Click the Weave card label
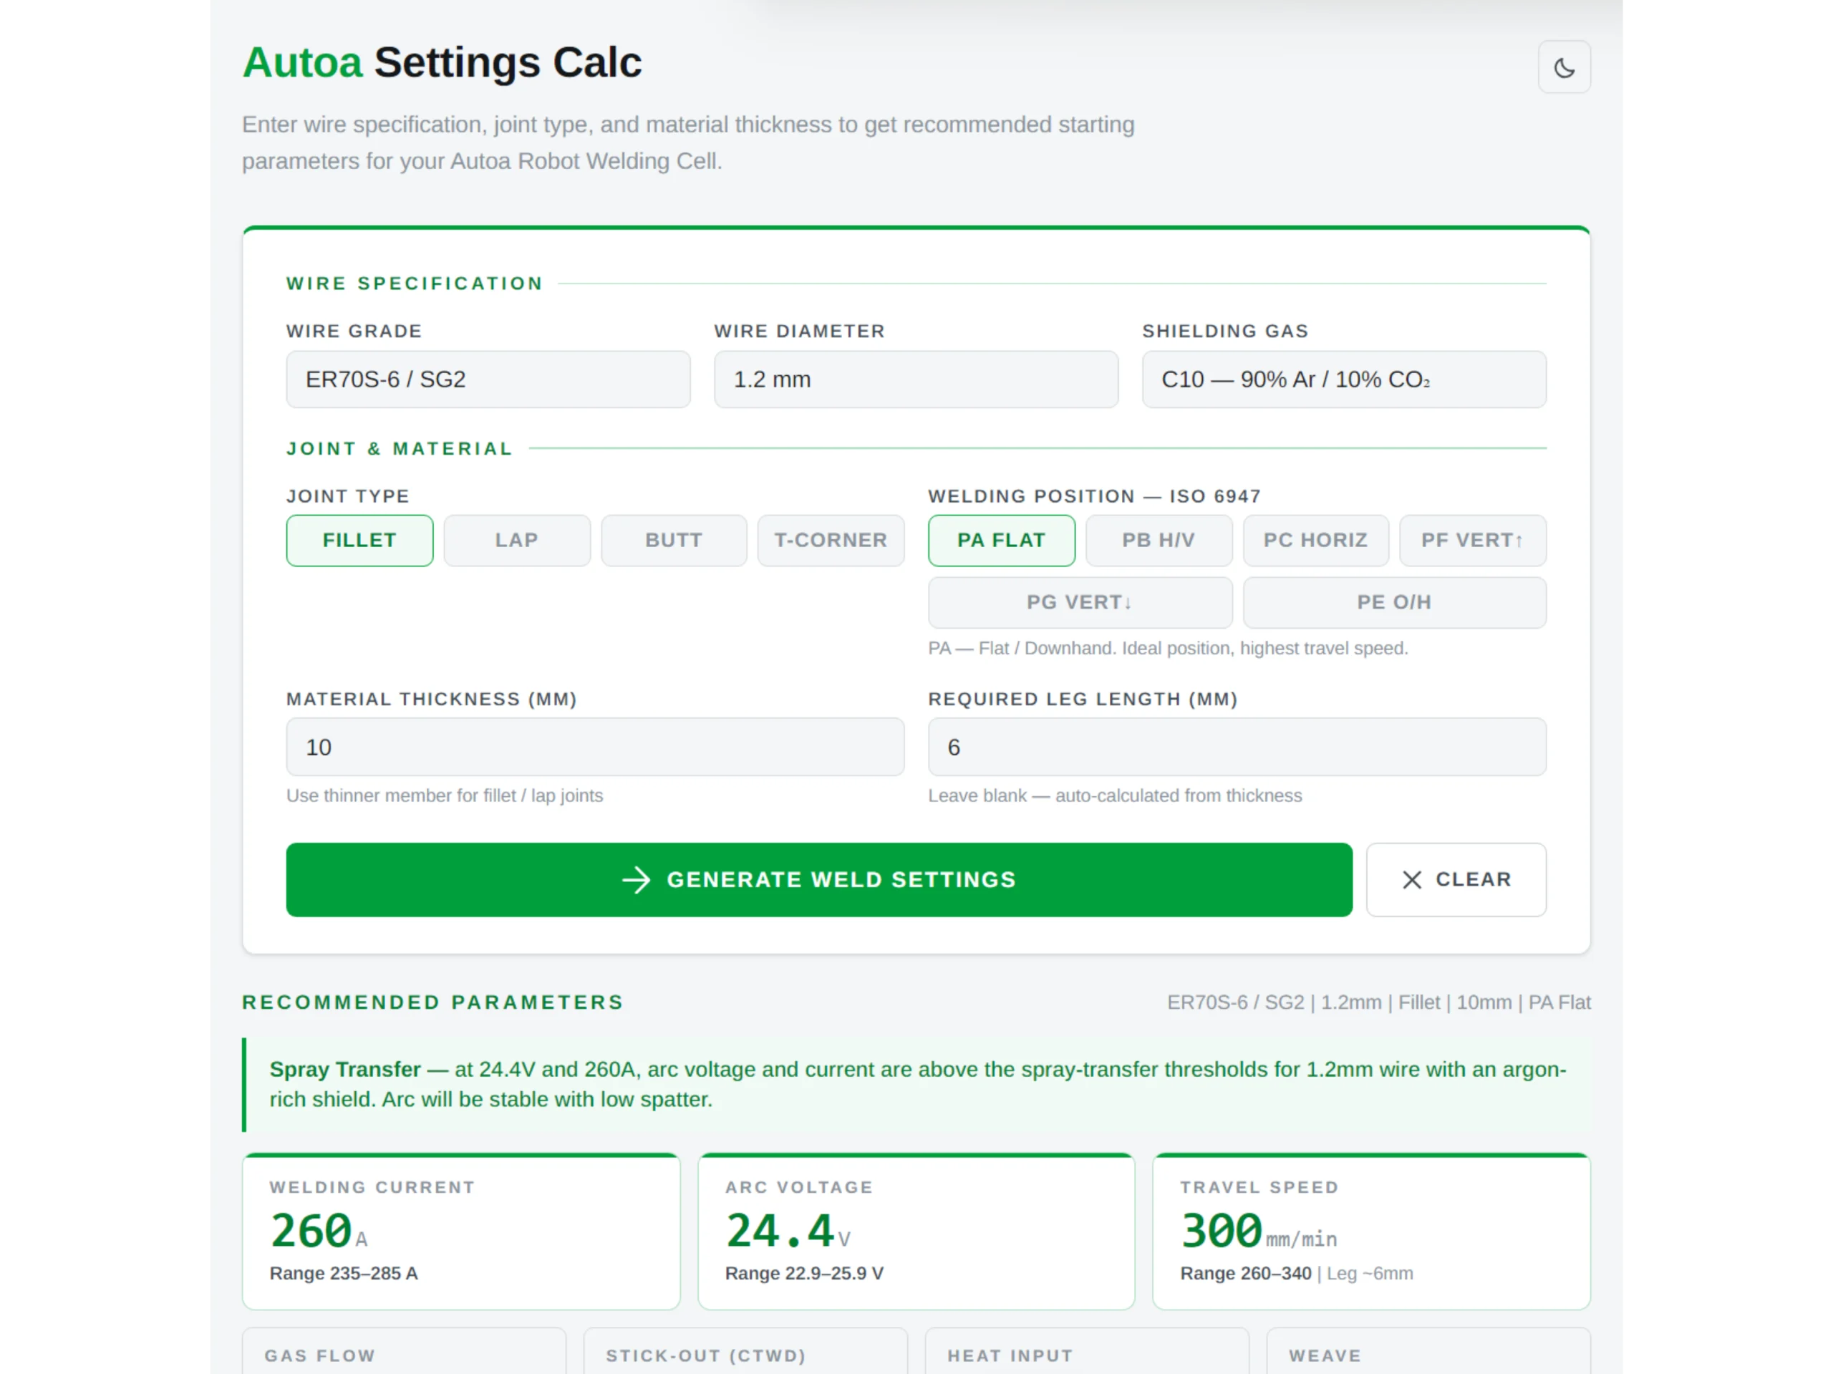Image resolution: width=1833 pixels, height=1374 pixels. 1325,1356
